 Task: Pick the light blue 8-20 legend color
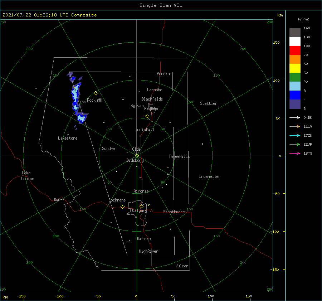click(295, 86)
